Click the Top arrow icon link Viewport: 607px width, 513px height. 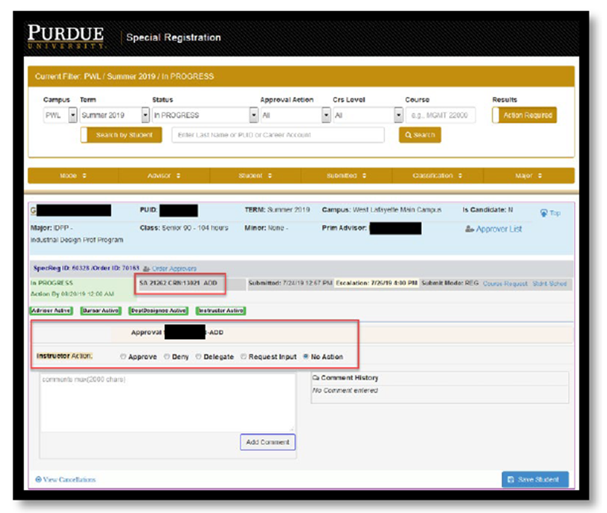pyautogui.click(x=544, y=213)
